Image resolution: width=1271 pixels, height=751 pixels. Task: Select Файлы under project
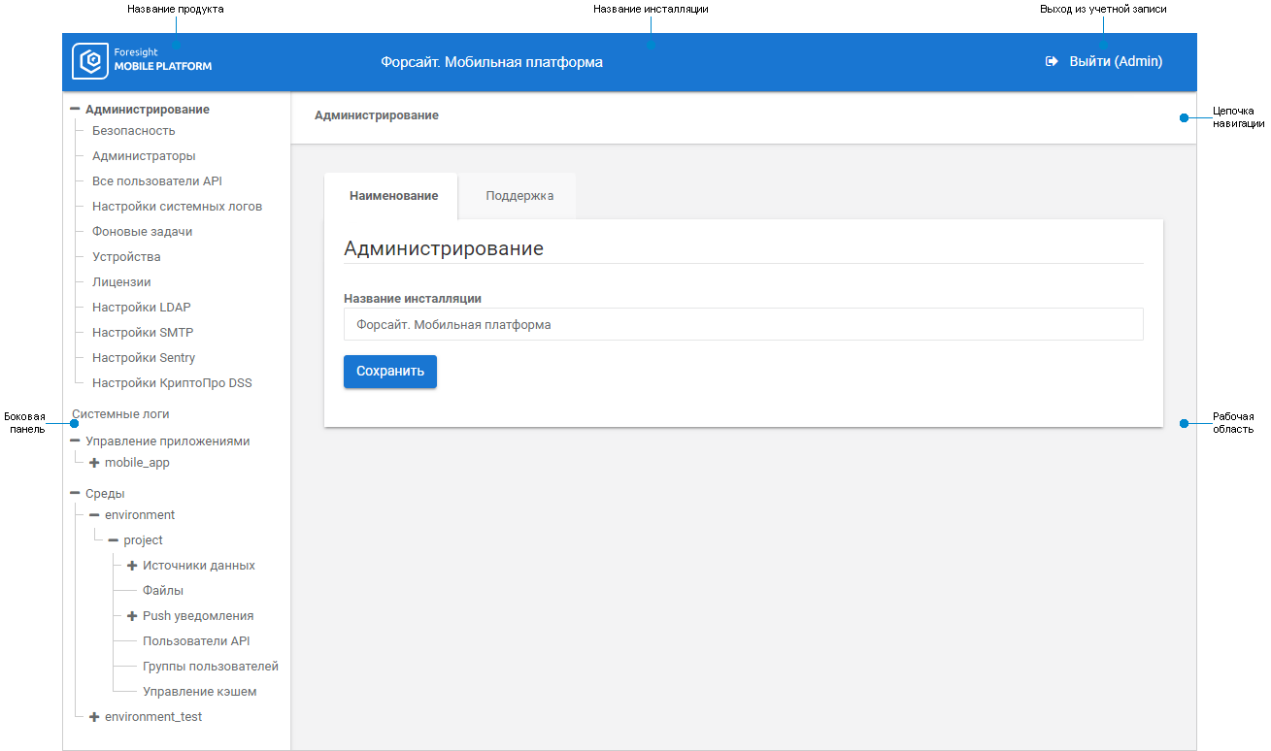tap(163, 591)
